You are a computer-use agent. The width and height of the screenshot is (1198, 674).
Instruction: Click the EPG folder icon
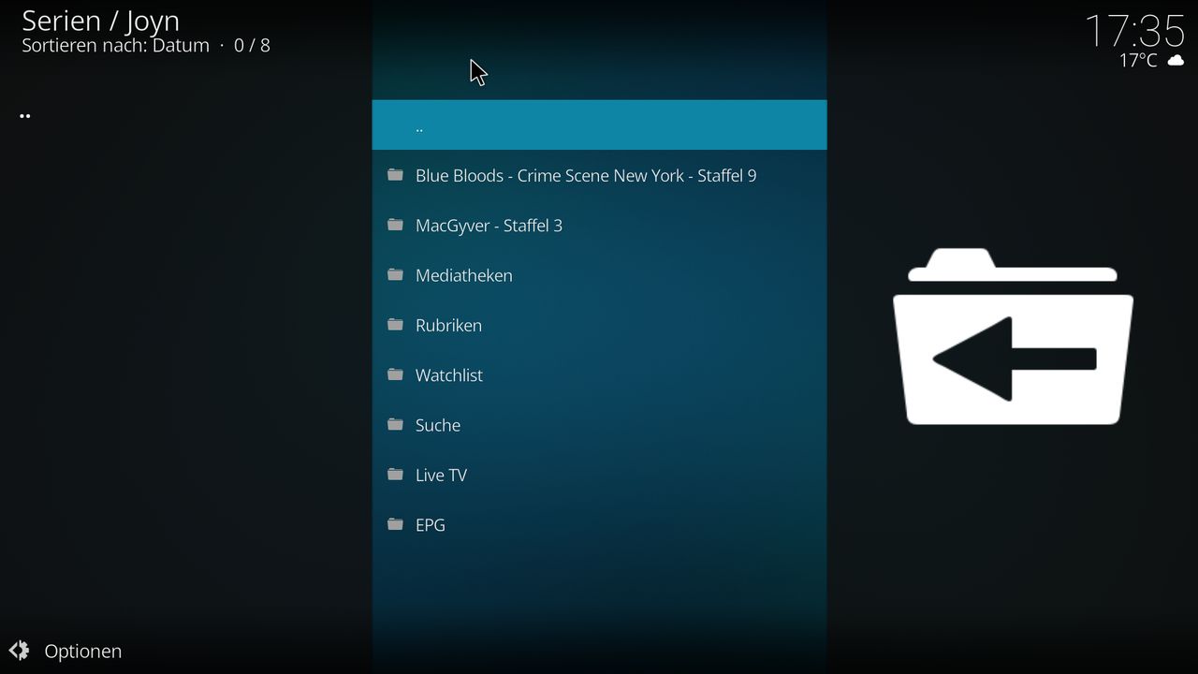395,524
